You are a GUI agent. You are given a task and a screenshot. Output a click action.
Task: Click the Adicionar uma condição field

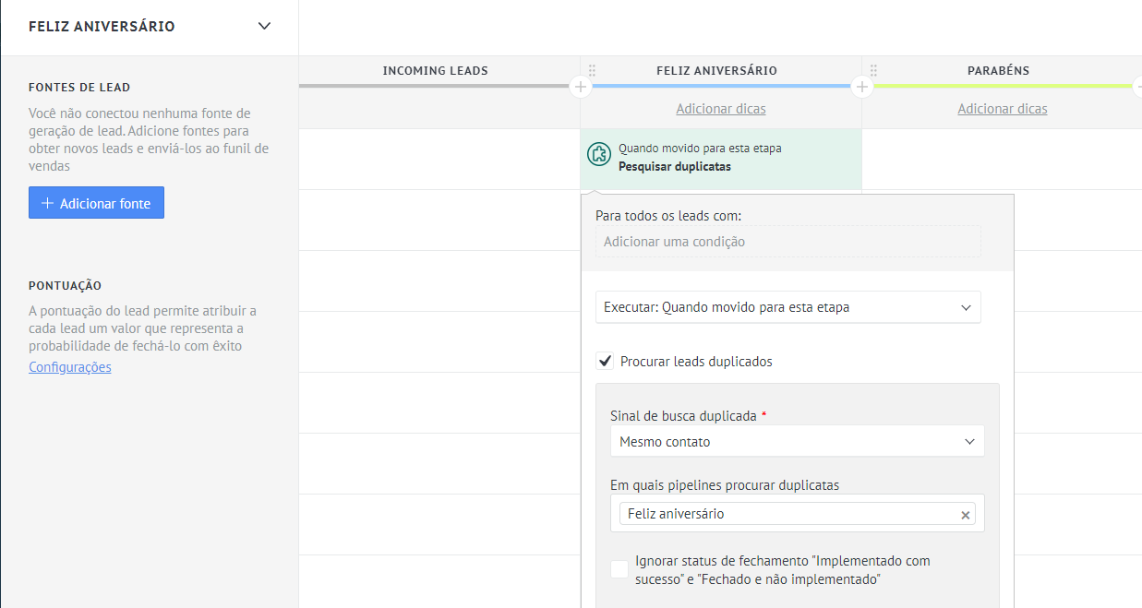(x=787, y=242)
